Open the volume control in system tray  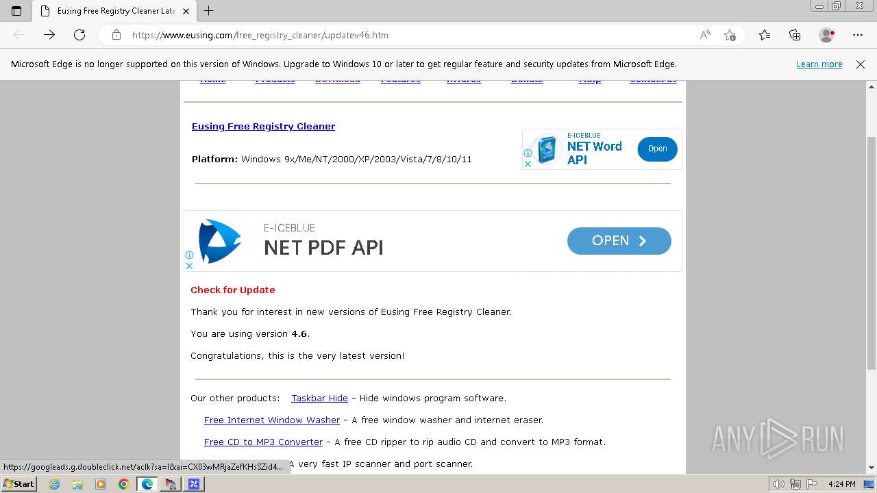(780, 484)
